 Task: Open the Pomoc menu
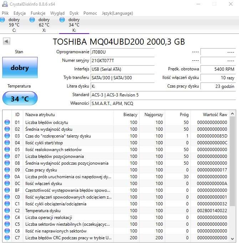point(90,13)
